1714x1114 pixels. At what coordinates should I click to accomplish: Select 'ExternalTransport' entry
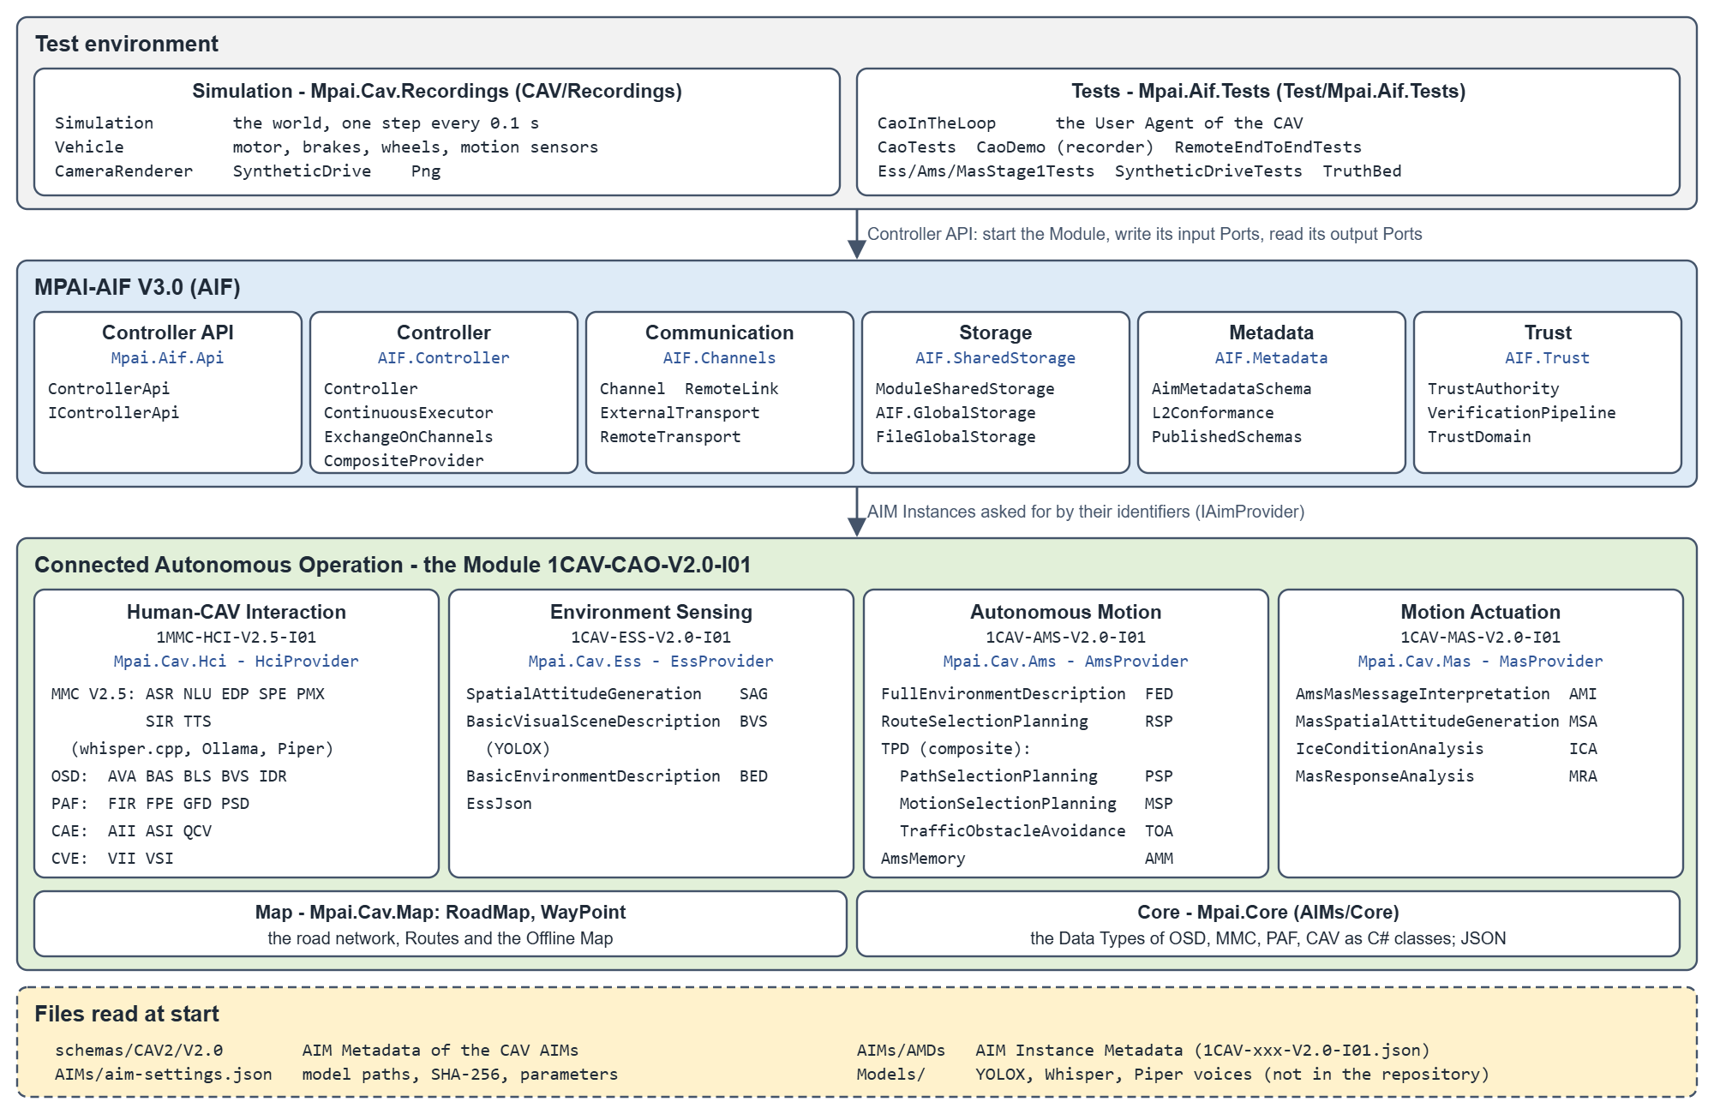pyautogui.click(x=680, y=413)
